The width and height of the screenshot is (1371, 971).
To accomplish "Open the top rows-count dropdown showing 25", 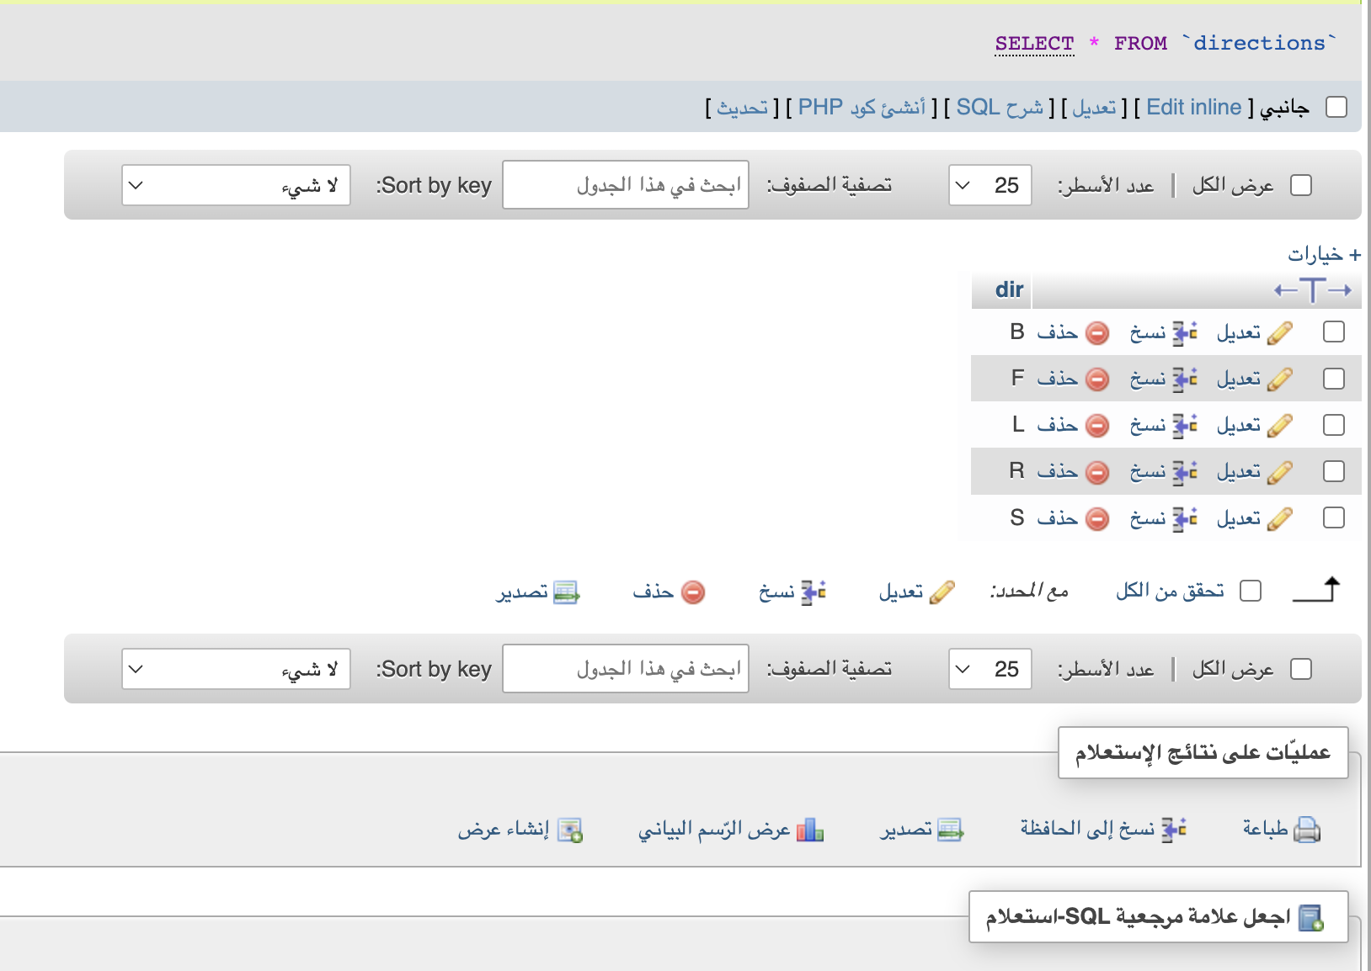I will (x=990, y=185).
